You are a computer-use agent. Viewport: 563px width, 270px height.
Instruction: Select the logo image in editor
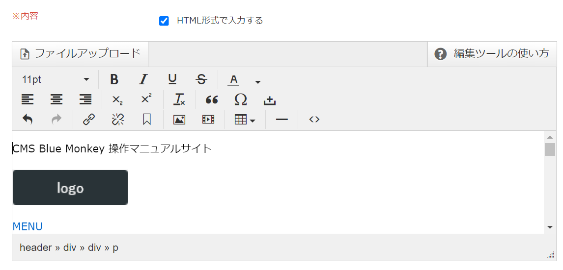(70, 187)
